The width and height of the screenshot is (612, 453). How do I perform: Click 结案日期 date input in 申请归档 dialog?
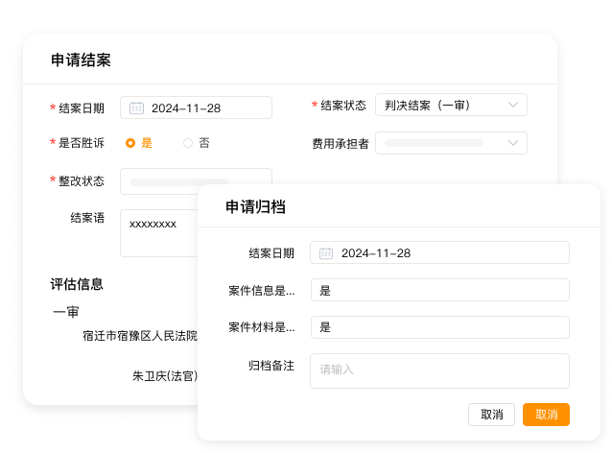pos(439,252)
